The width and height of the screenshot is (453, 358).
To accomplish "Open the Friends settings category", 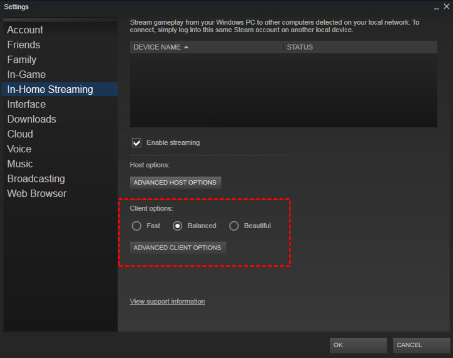I will (x=24, y=45).
